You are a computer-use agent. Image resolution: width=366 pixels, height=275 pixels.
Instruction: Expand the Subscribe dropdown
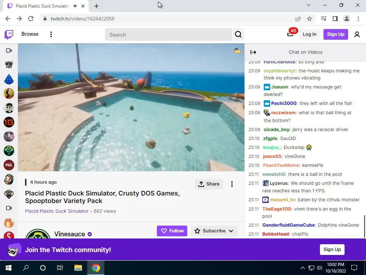(x=214, y=231)
